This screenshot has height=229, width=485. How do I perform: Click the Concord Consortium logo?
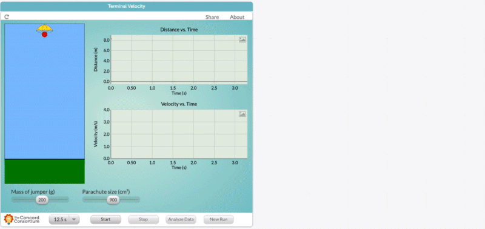point(22,219)
